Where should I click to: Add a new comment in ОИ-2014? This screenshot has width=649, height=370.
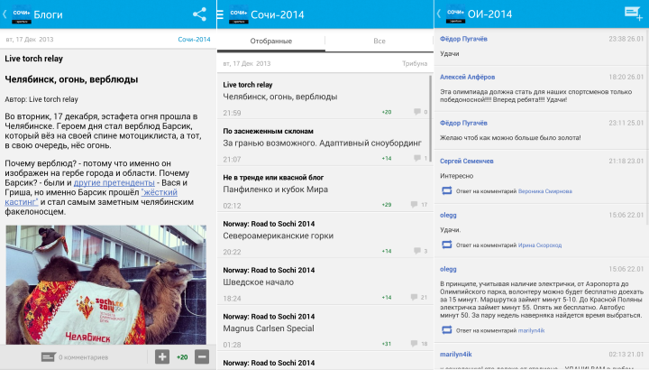[x=632, y=13]
